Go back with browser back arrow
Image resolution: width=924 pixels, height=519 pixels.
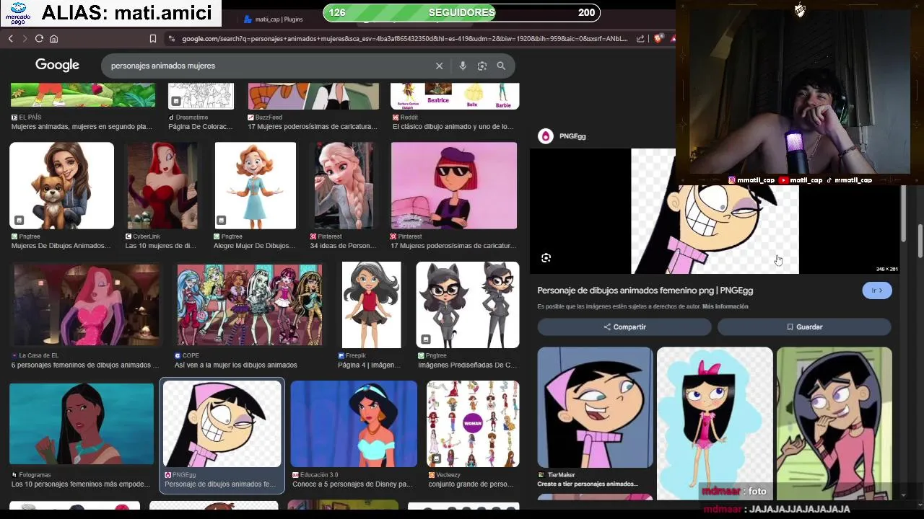10,38
